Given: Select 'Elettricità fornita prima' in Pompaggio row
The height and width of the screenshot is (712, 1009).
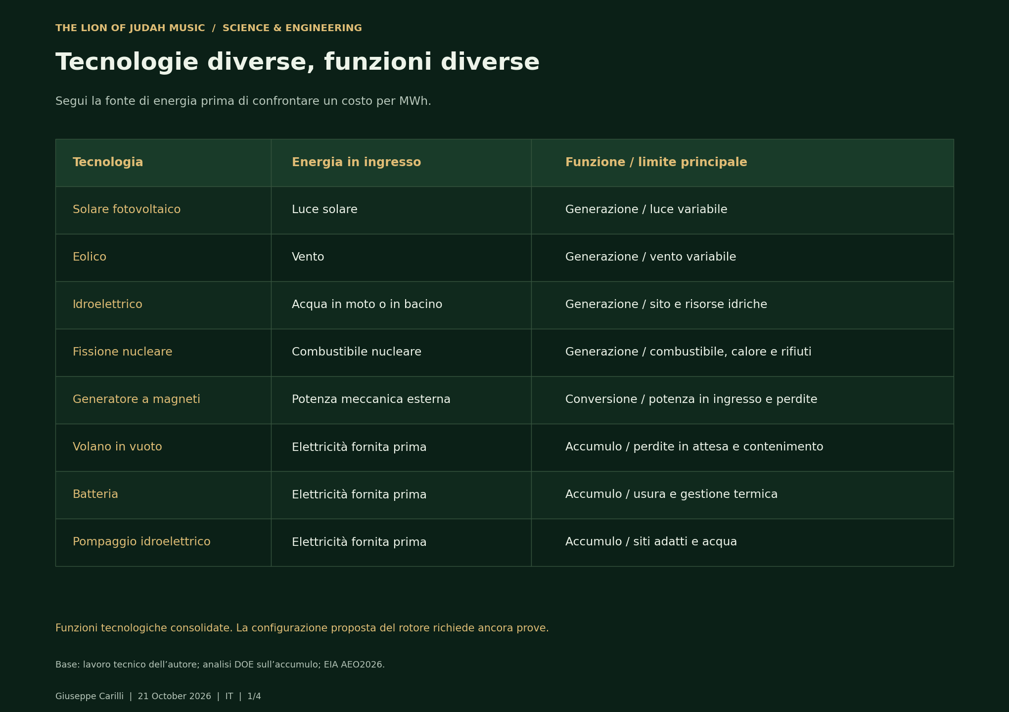Looking at the screenshot, I should click(x=401, y=542).
